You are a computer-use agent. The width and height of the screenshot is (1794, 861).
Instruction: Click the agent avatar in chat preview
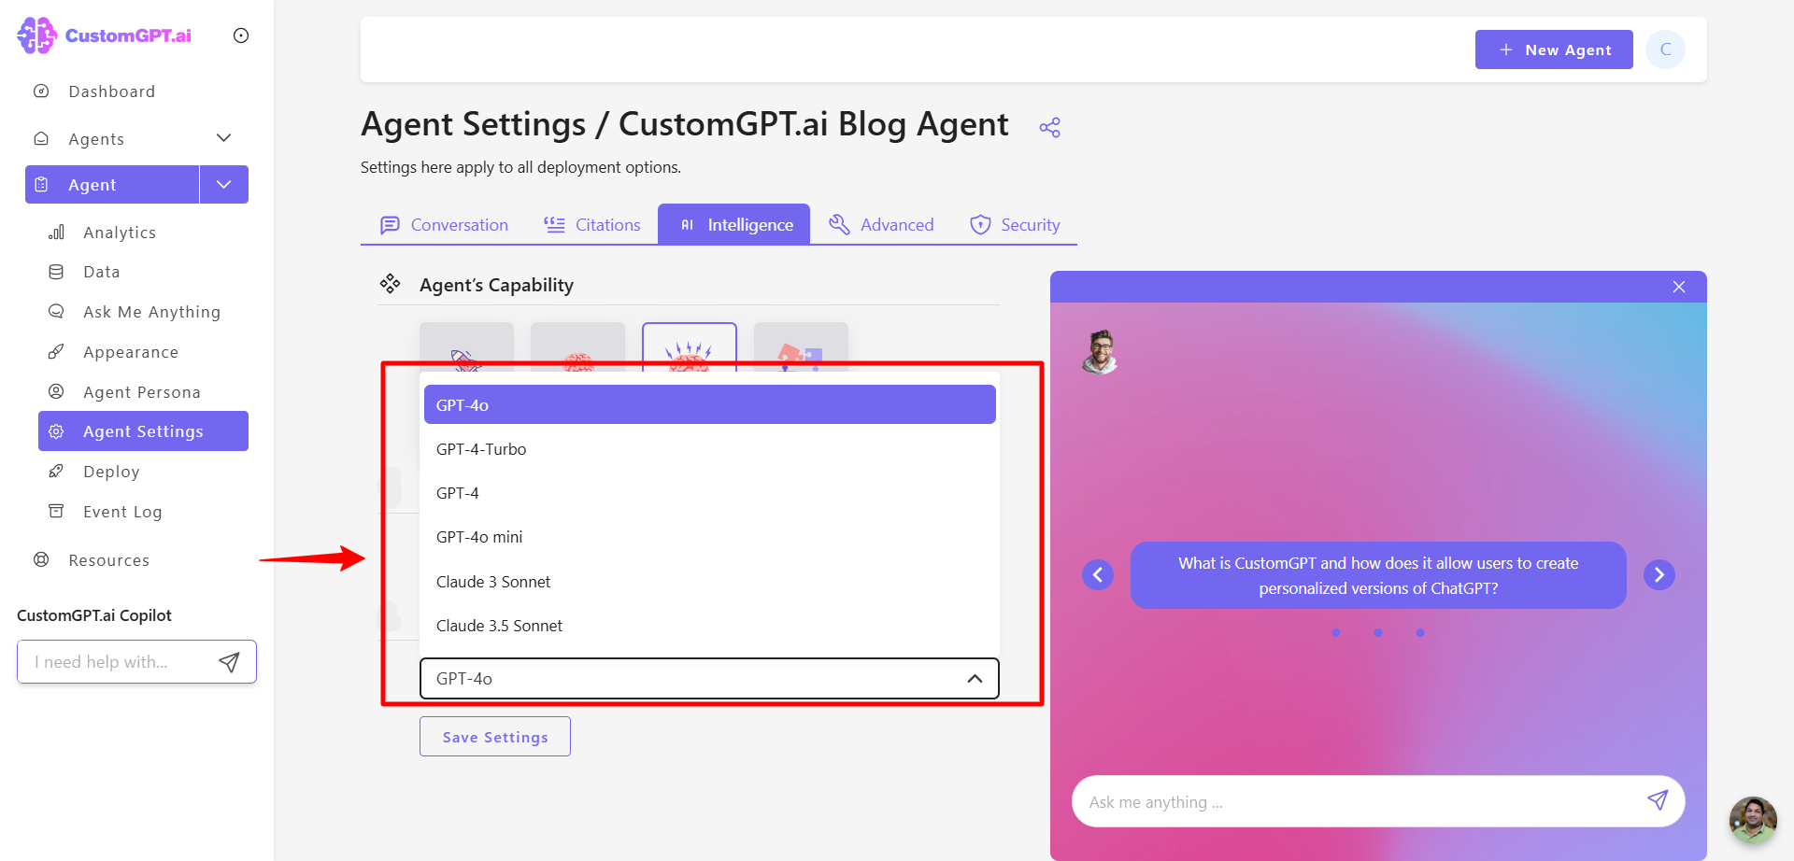[1101, 352]
